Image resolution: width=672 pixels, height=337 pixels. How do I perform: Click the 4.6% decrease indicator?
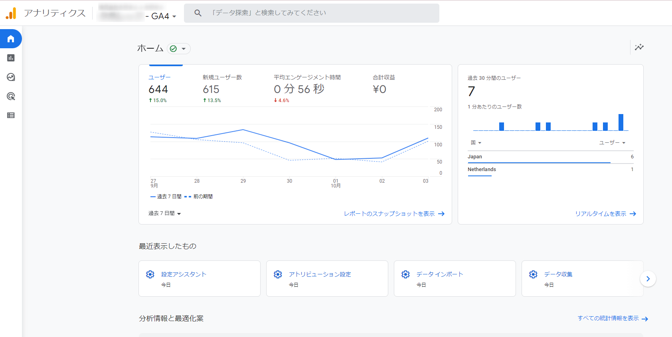(x=281, y=101)
